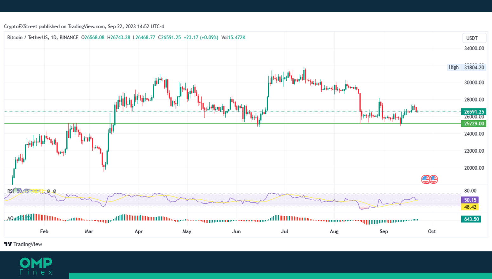Screen dimensions: 492x279
Task: Click the 30000.00 price axis label
Action: click(474, 83)
